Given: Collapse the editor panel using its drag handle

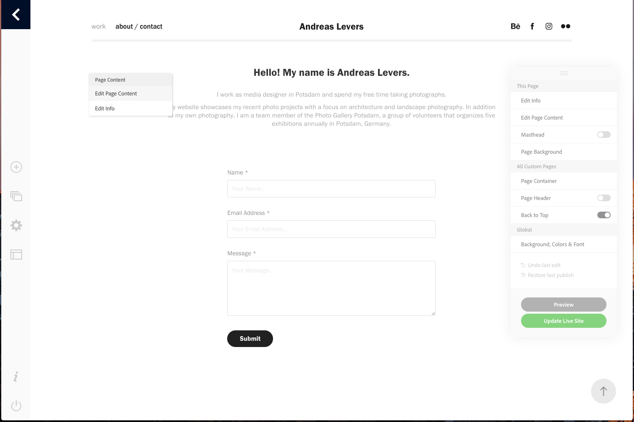Looking at the screenshot, I should (564, 73).
